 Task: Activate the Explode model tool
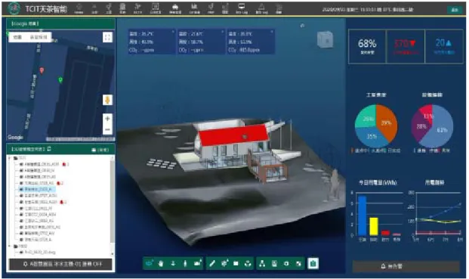[x=248, y=263]
